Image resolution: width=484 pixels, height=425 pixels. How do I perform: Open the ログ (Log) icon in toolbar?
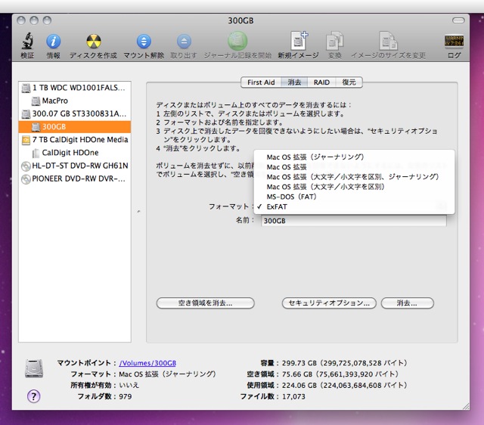pyautogui.click(x=455, y=42)
